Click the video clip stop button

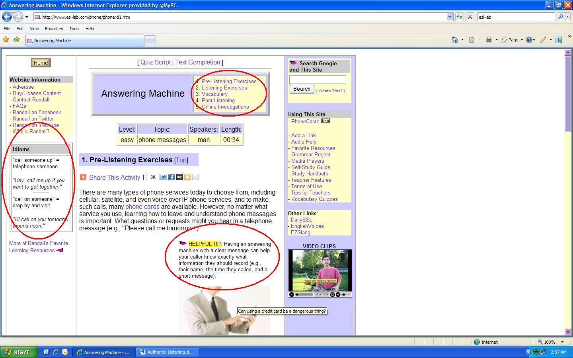click(x=292, y=294)
